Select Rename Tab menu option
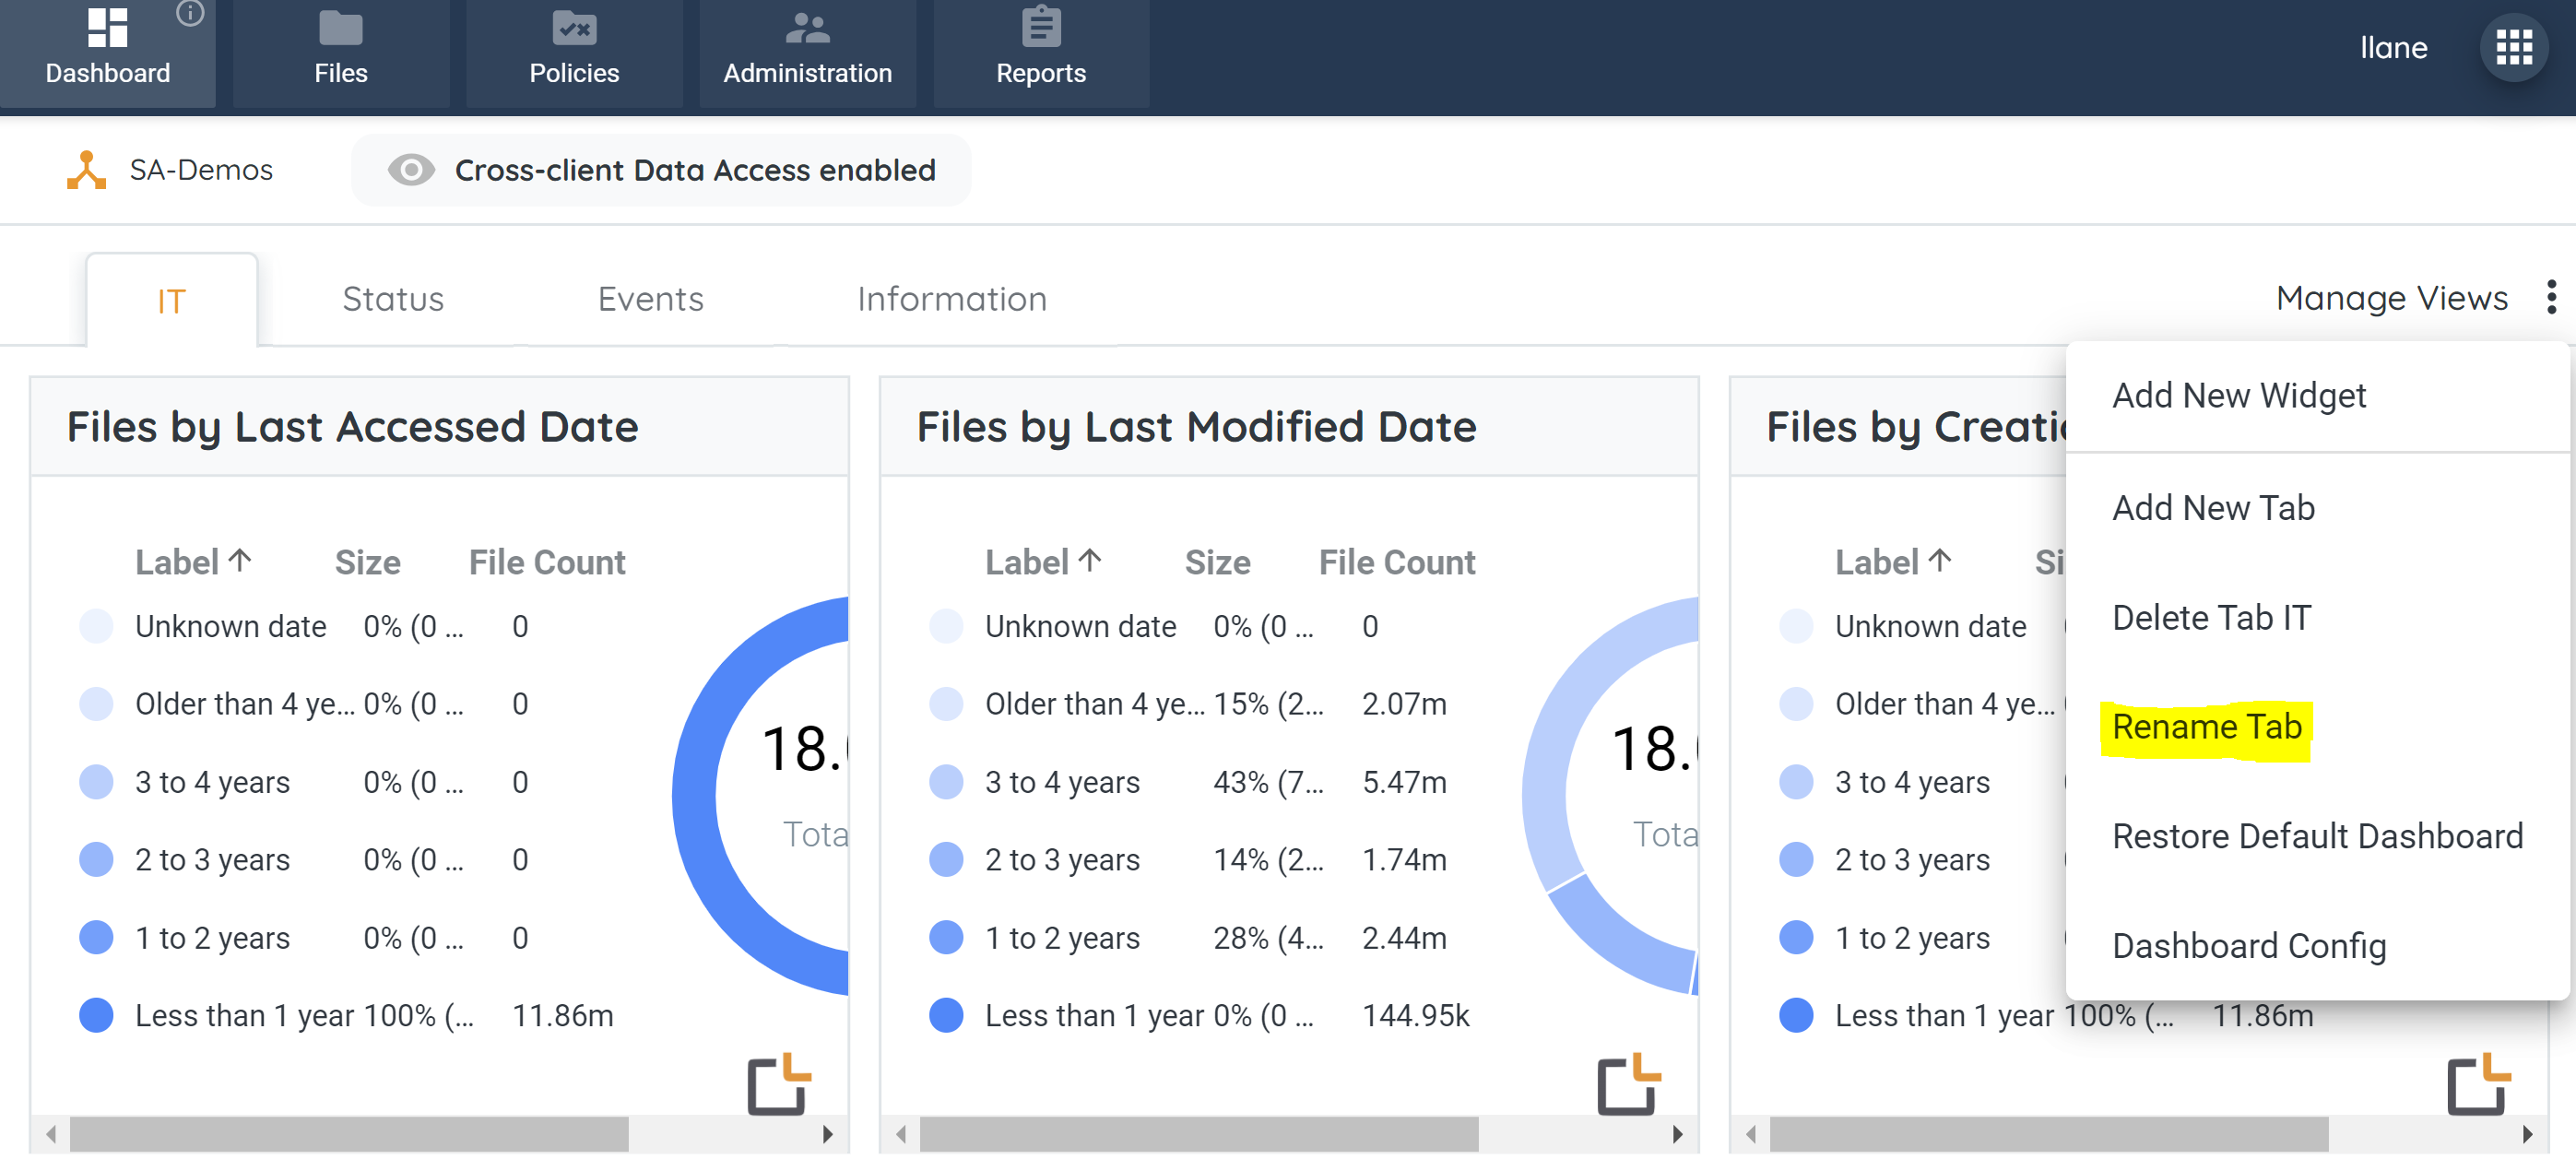The image size is (2576, 1171). click(2206, 727)
